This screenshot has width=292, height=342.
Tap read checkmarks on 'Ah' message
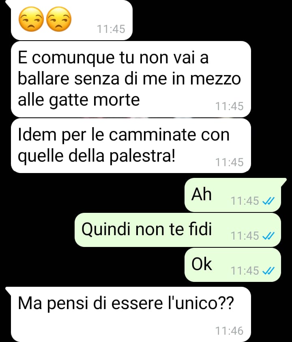click(x=268, y=201)
